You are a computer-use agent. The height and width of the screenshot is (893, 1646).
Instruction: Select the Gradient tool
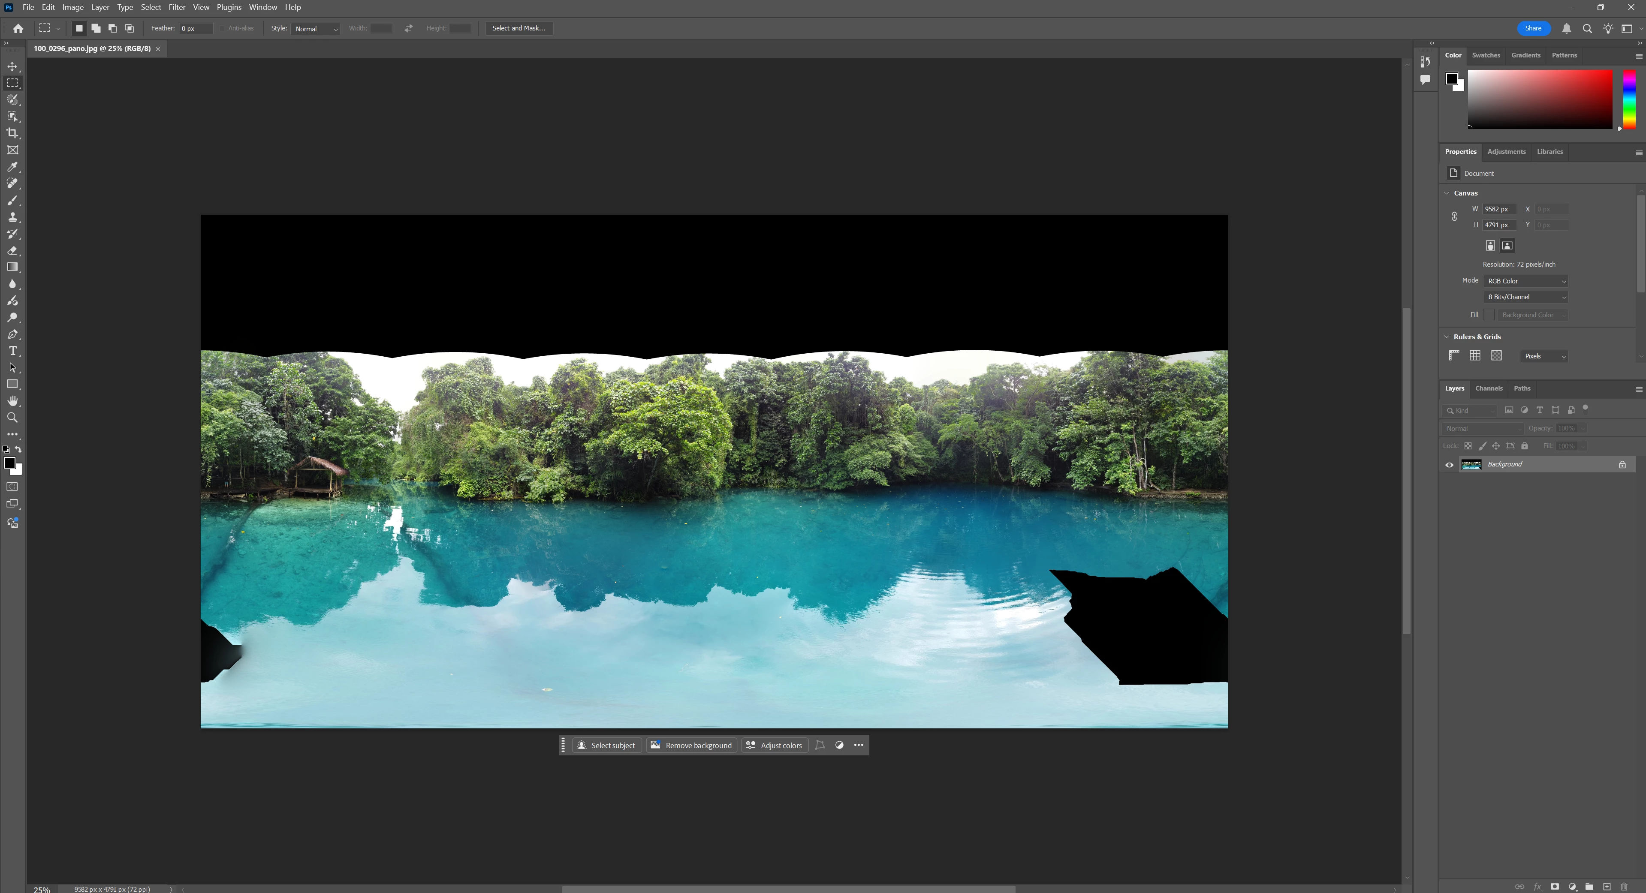12,267
